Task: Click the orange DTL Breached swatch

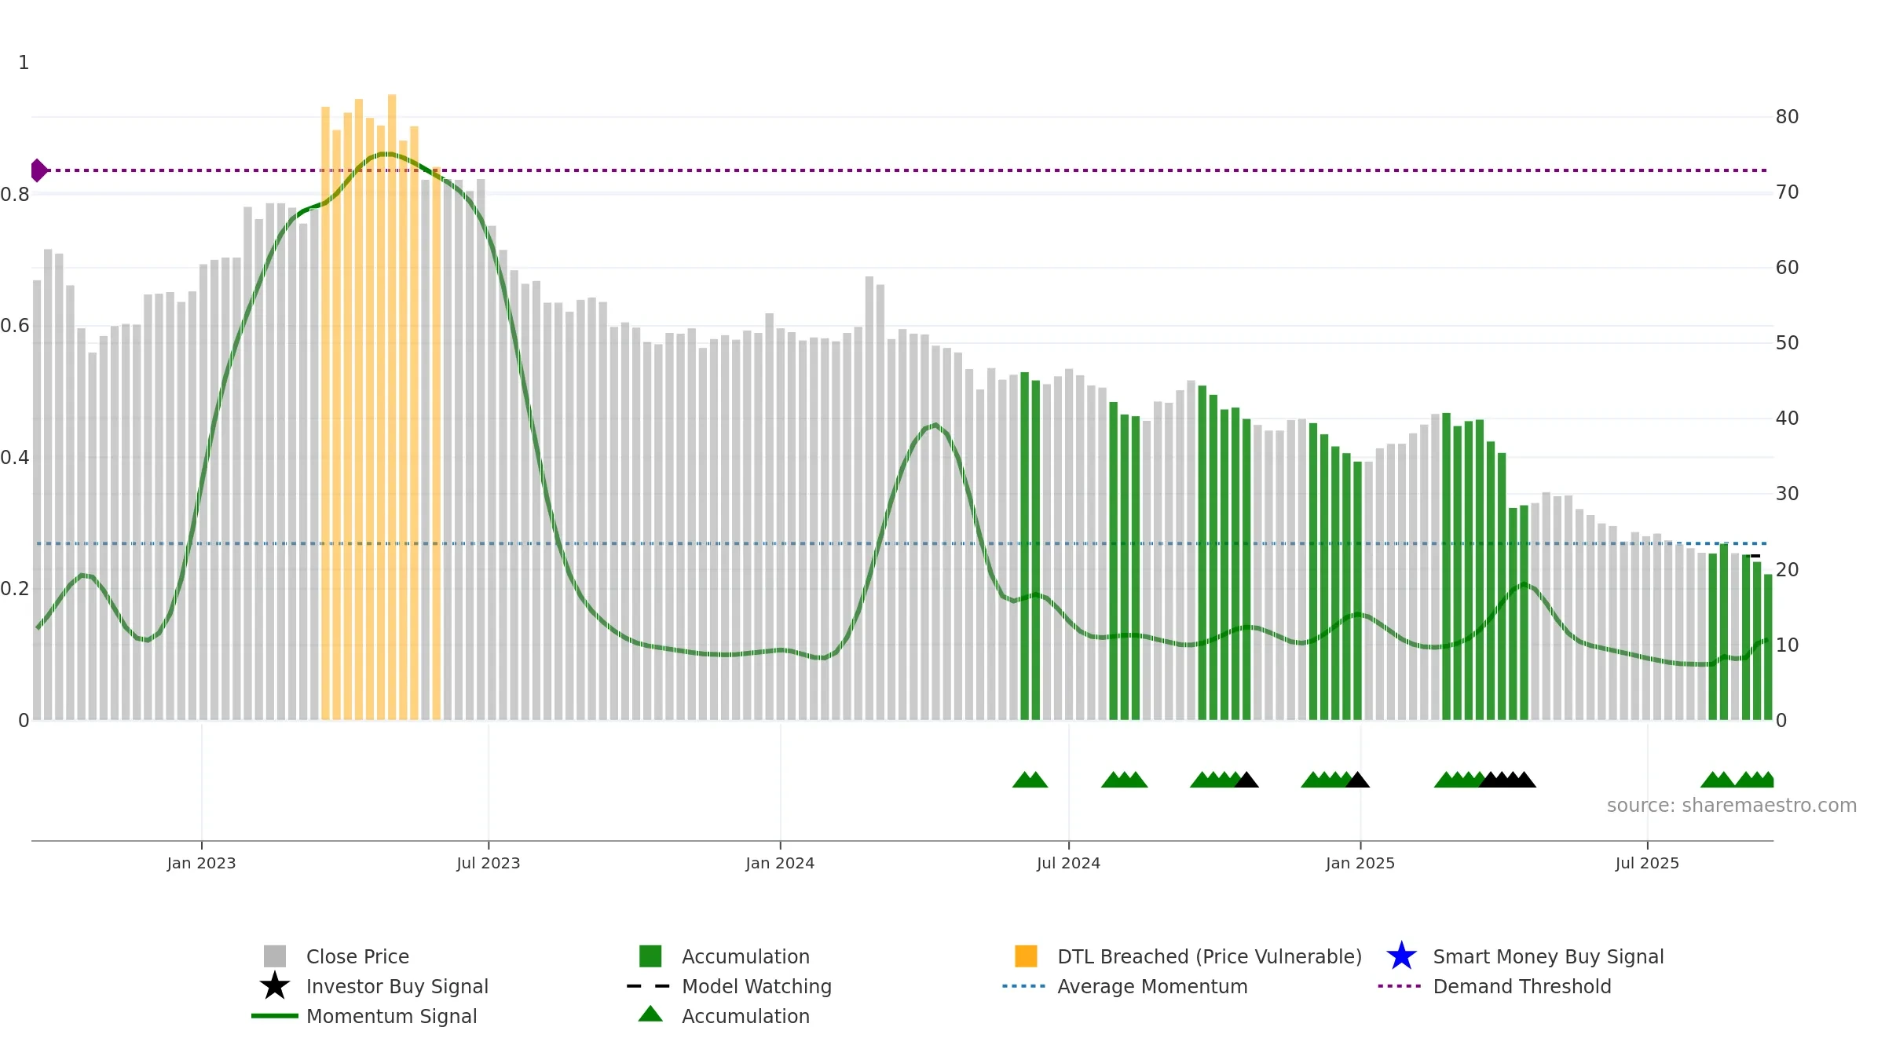Action: (1026, 956)
